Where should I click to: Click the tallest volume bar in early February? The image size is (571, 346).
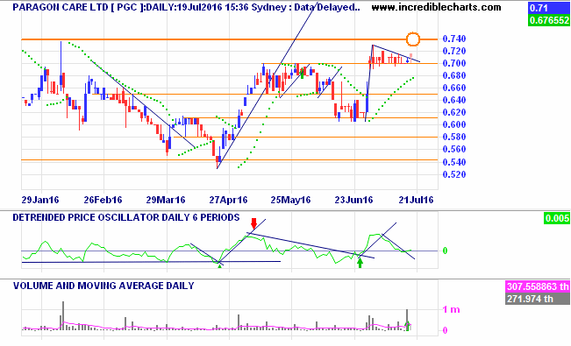(x=62, y=316)
